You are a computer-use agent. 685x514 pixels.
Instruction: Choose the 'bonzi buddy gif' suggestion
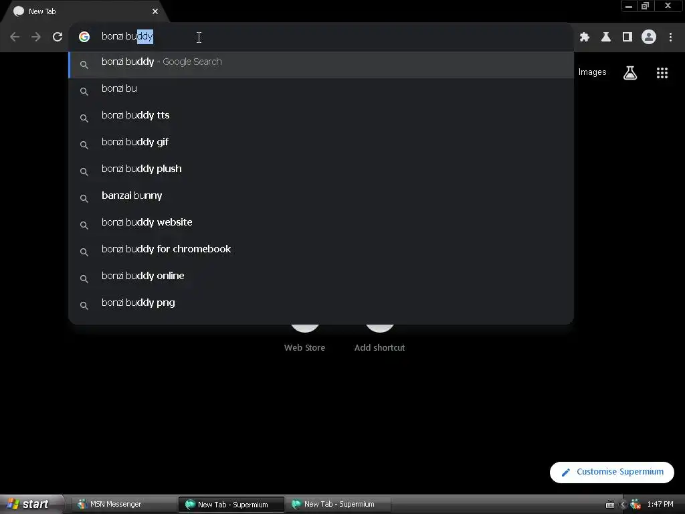point(321,145)
